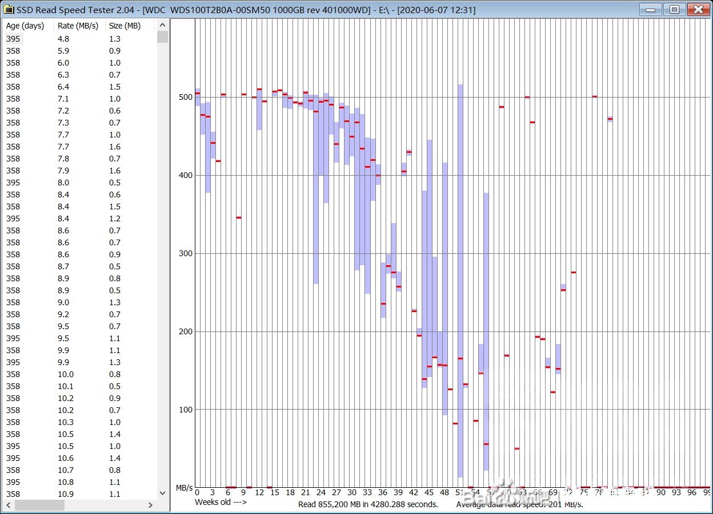Sort list by Age (days) column header

pos(25,26)
